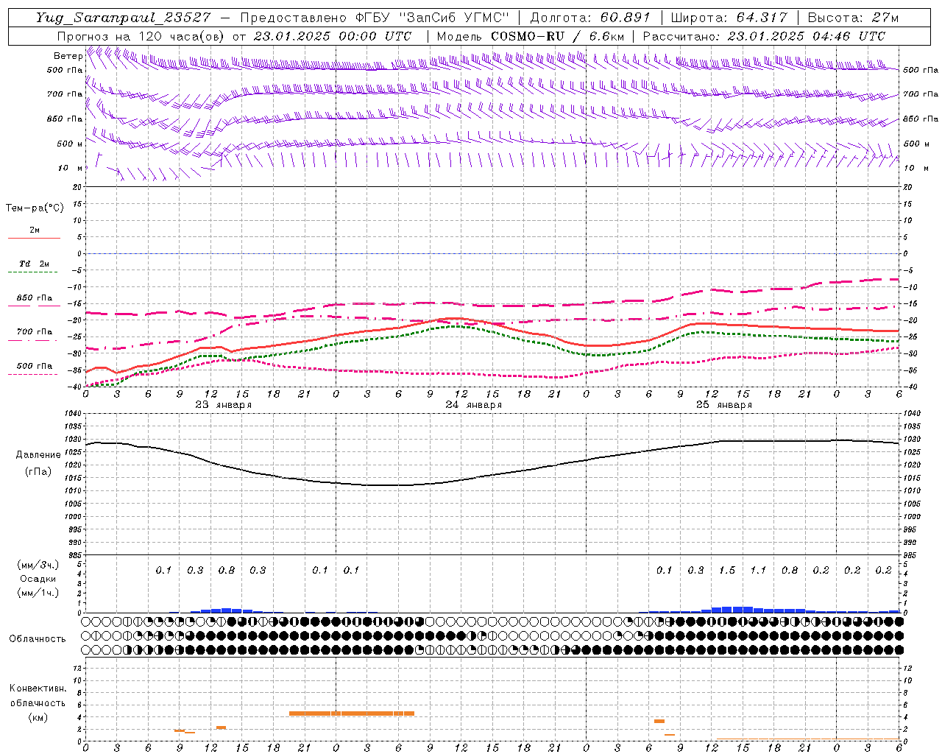Screen dimensions: 942x754
Task: Click the right 500 м wind level label
Action: pyautogui.click(x=916, y=144)
